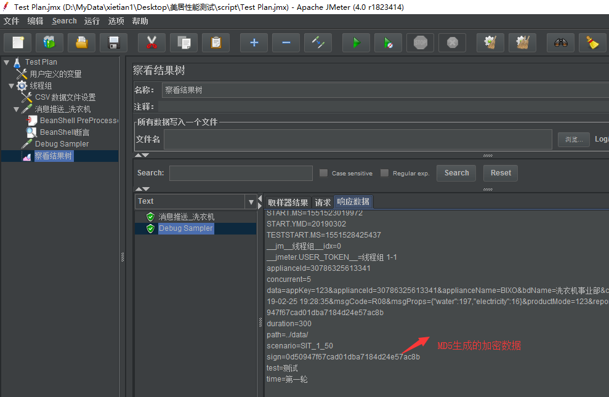Click the Stop test icon
Screen dimensions: 609x397
coord(420,42)
